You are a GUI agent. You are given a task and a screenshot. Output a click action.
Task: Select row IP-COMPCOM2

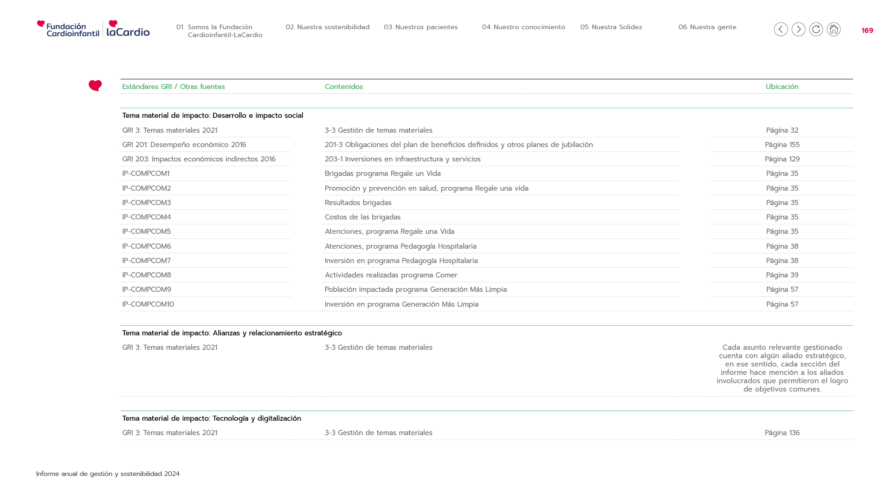[486, 188]
